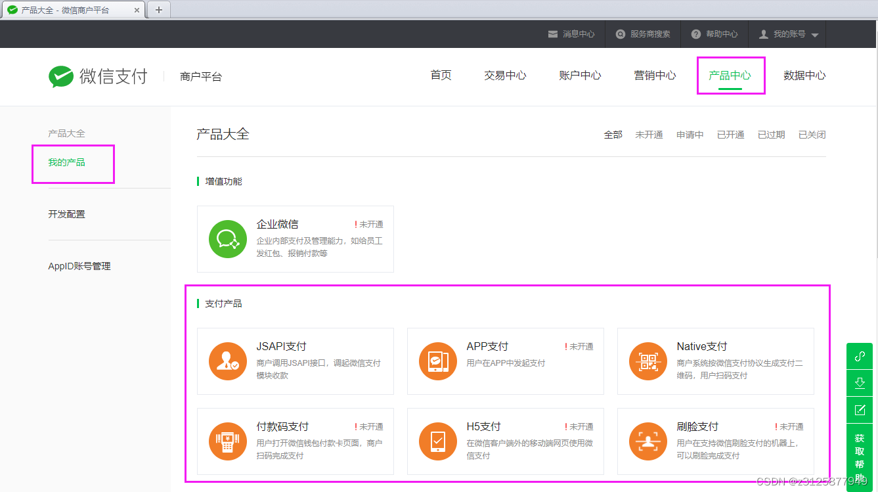Click the question mark icon beside 帮助中心
The image size is (878, 492).
click(696, 34)
